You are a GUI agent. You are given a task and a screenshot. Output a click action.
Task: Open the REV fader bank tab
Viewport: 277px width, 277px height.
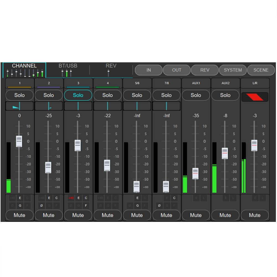pos(111,70)
